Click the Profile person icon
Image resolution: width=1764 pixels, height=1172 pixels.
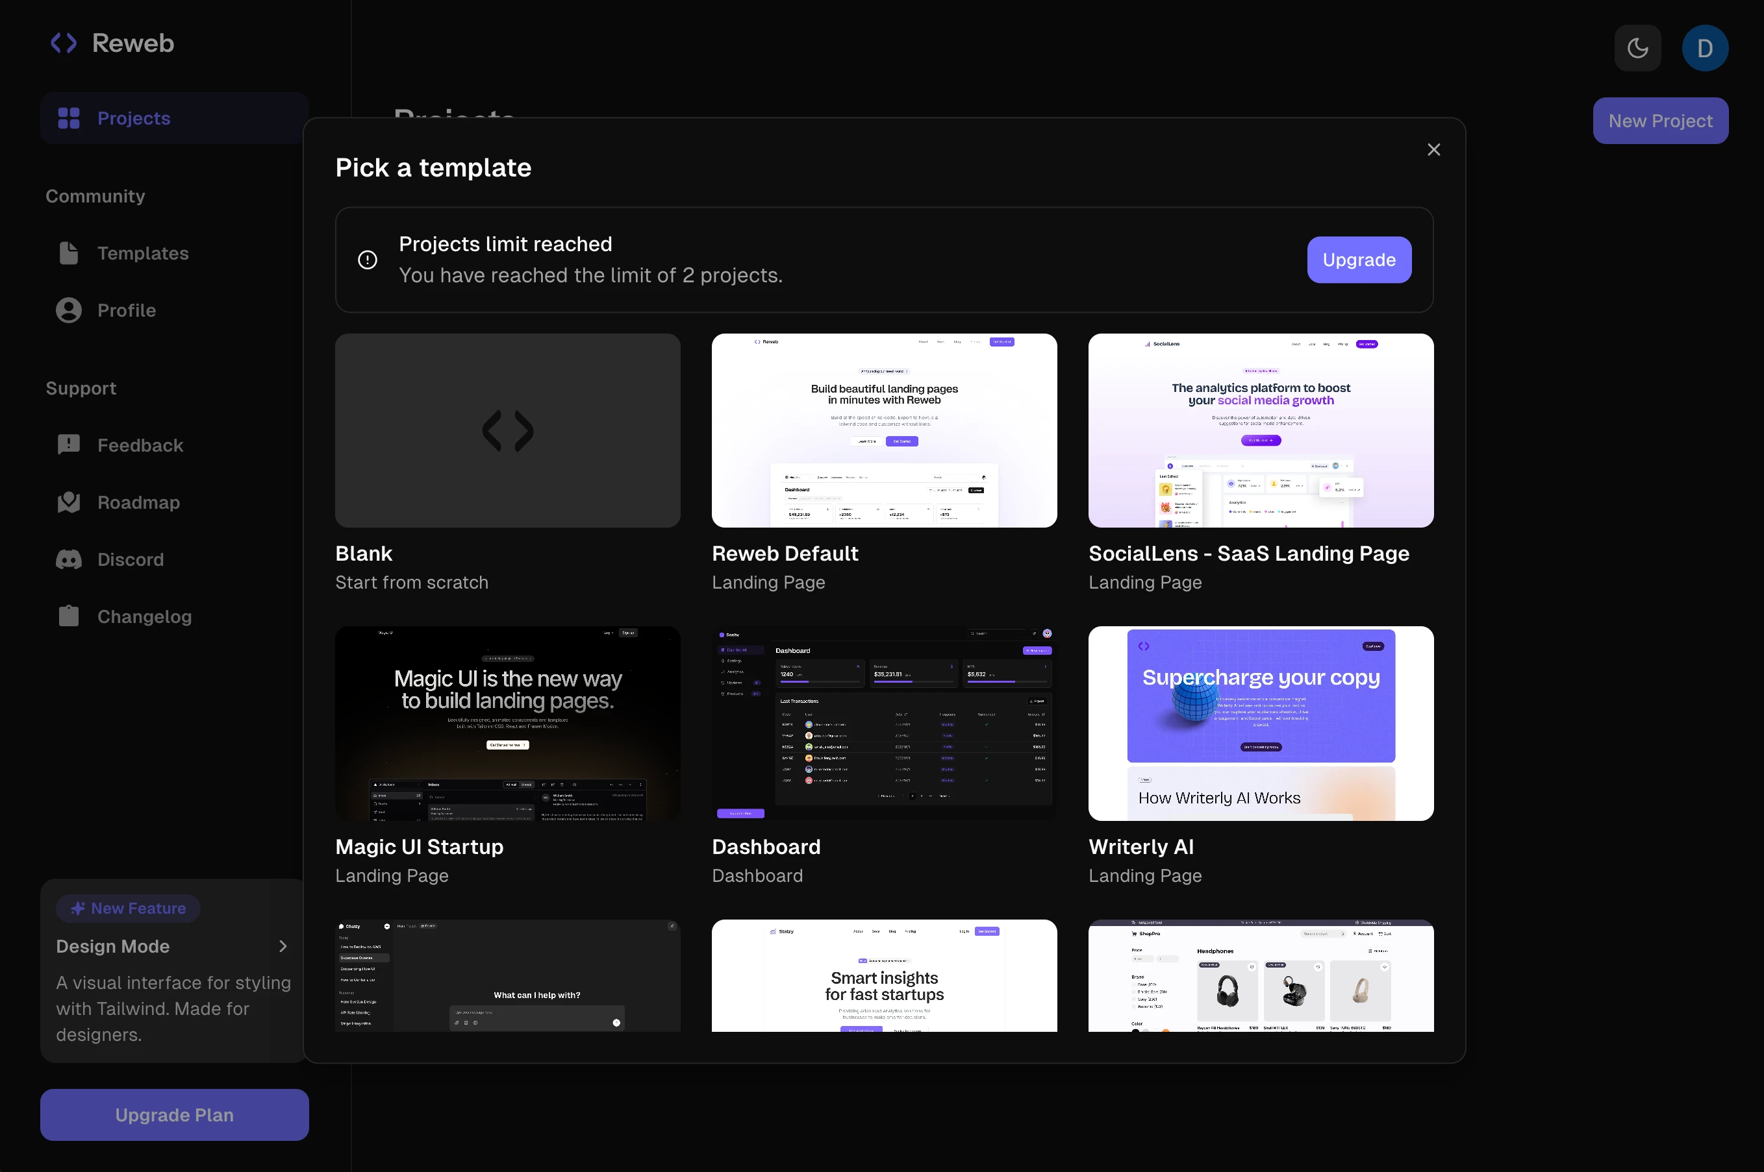69,310
